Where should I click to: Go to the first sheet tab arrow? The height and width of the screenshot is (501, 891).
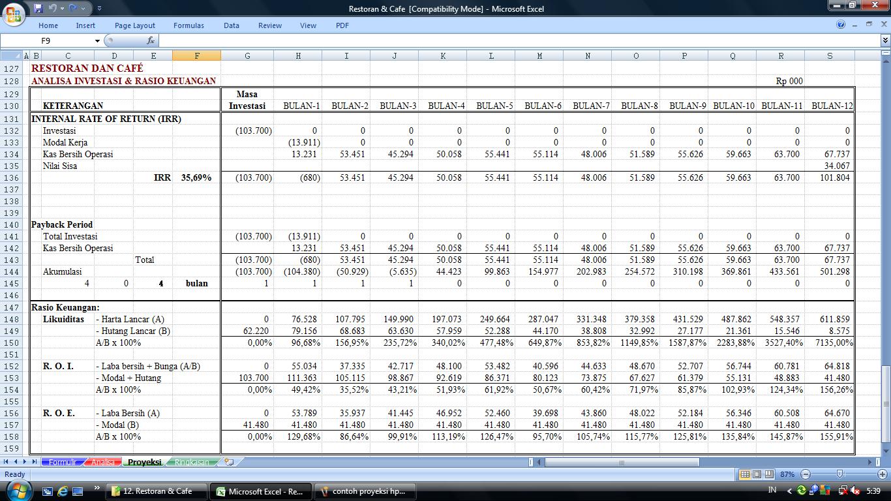pyautogui.click(x=7, y=462)
